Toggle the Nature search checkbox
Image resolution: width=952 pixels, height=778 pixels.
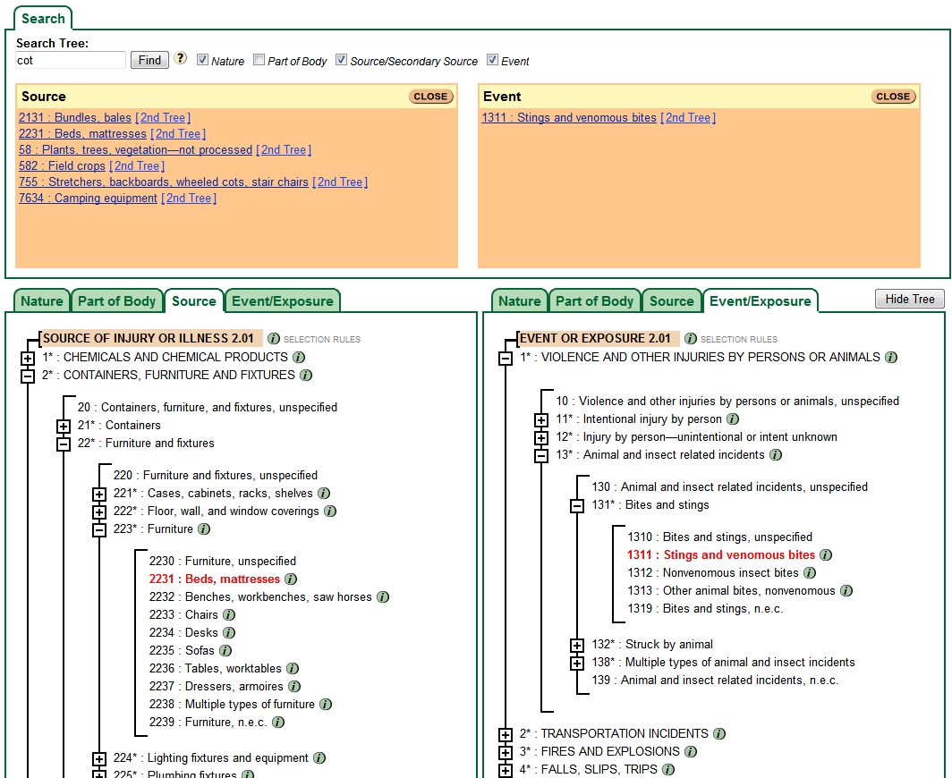click(203, 60)
